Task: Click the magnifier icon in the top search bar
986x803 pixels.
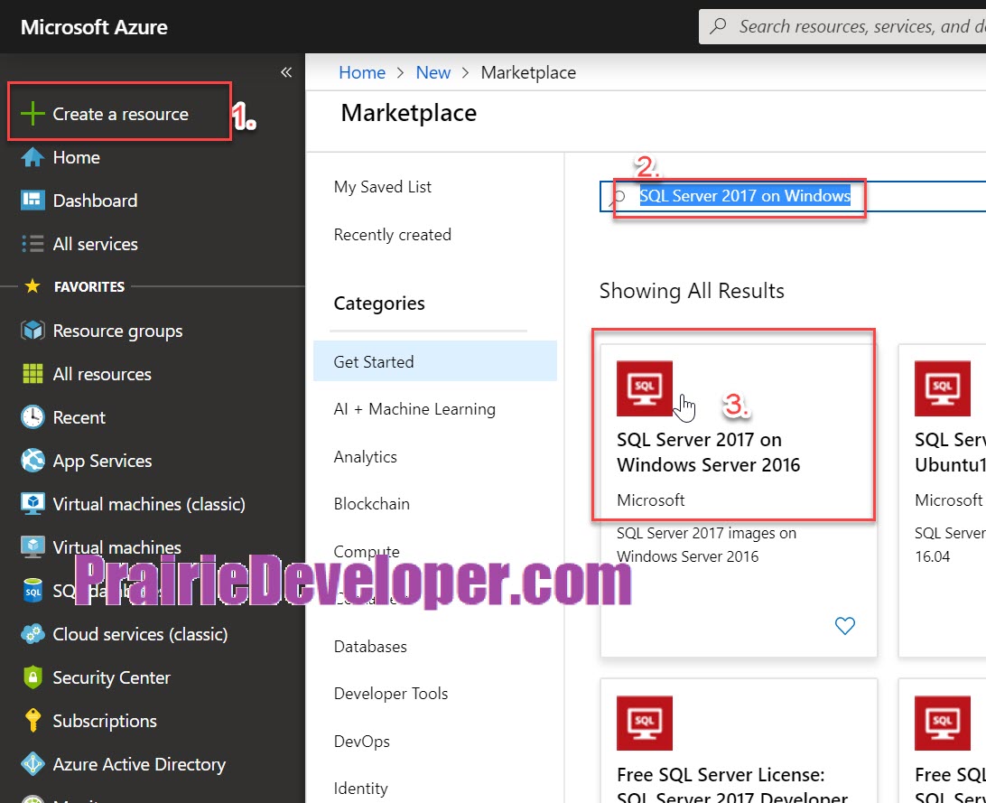Action: click(718, 26)
